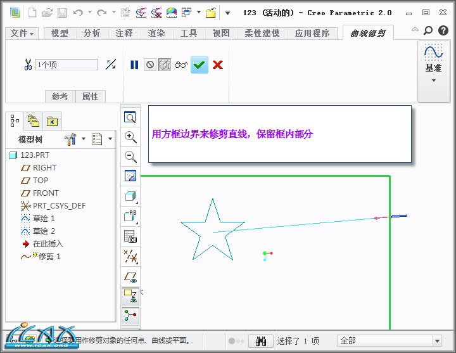456x353 pixels.
Task: Open the 属性 slide-down panel
Action: point(90,96)
